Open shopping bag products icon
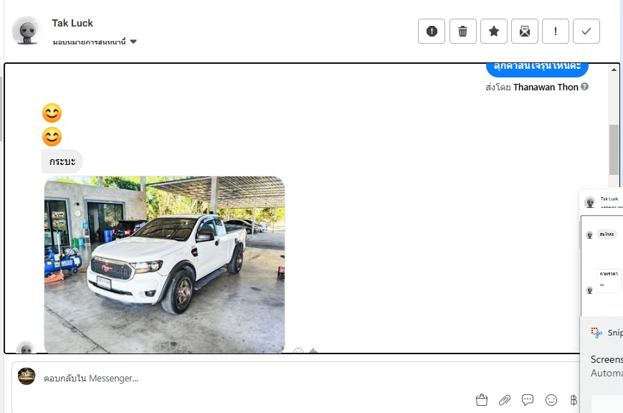Viewport: 623px width, 413px height. pyautogui.click(x=482, y=400)
